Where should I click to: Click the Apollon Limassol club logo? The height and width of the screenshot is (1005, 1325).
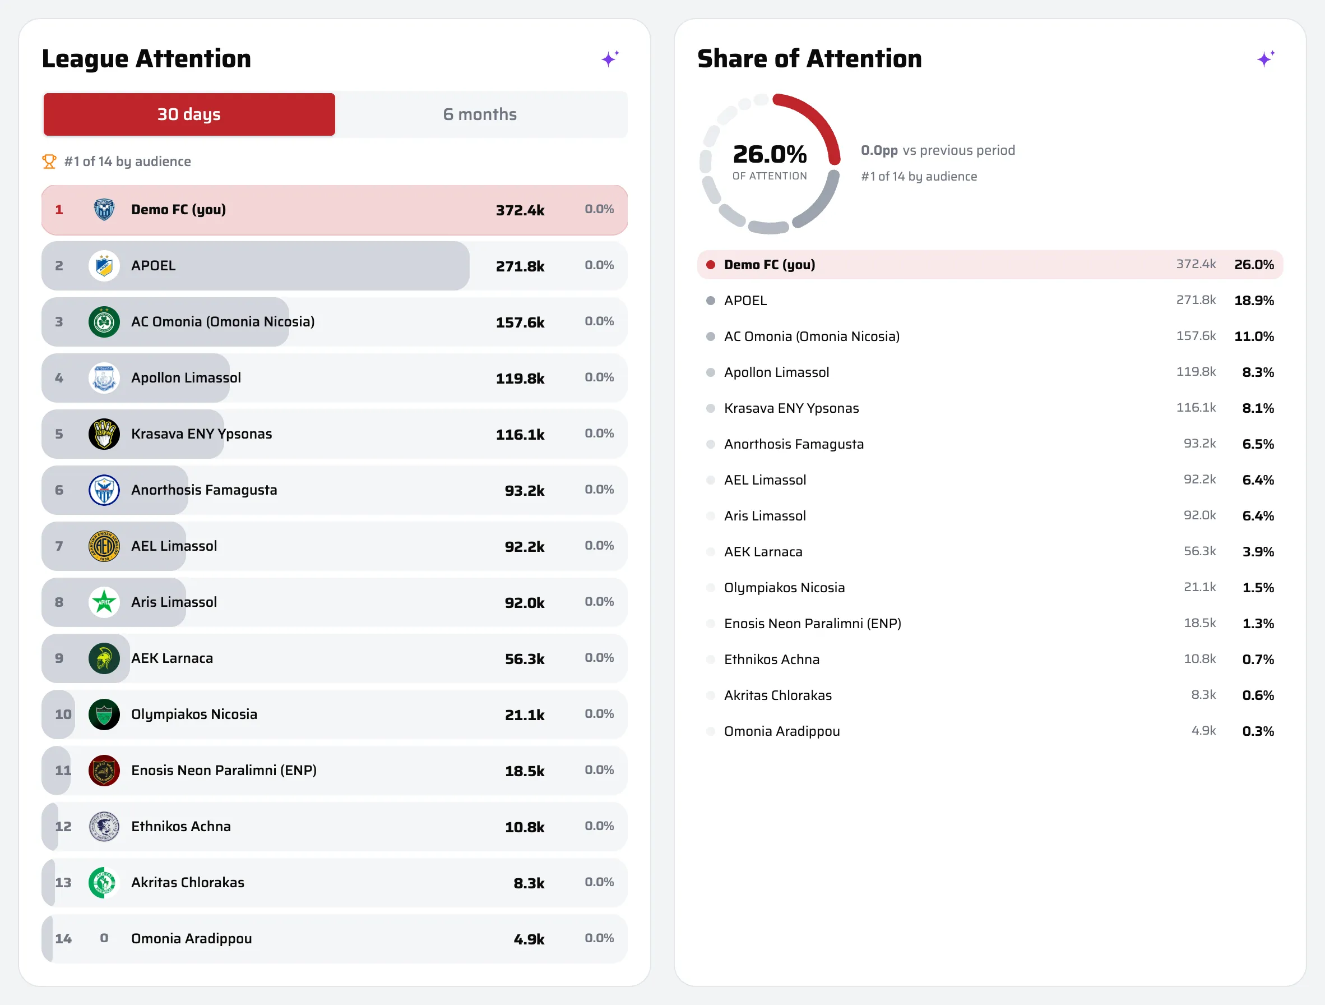104,377
